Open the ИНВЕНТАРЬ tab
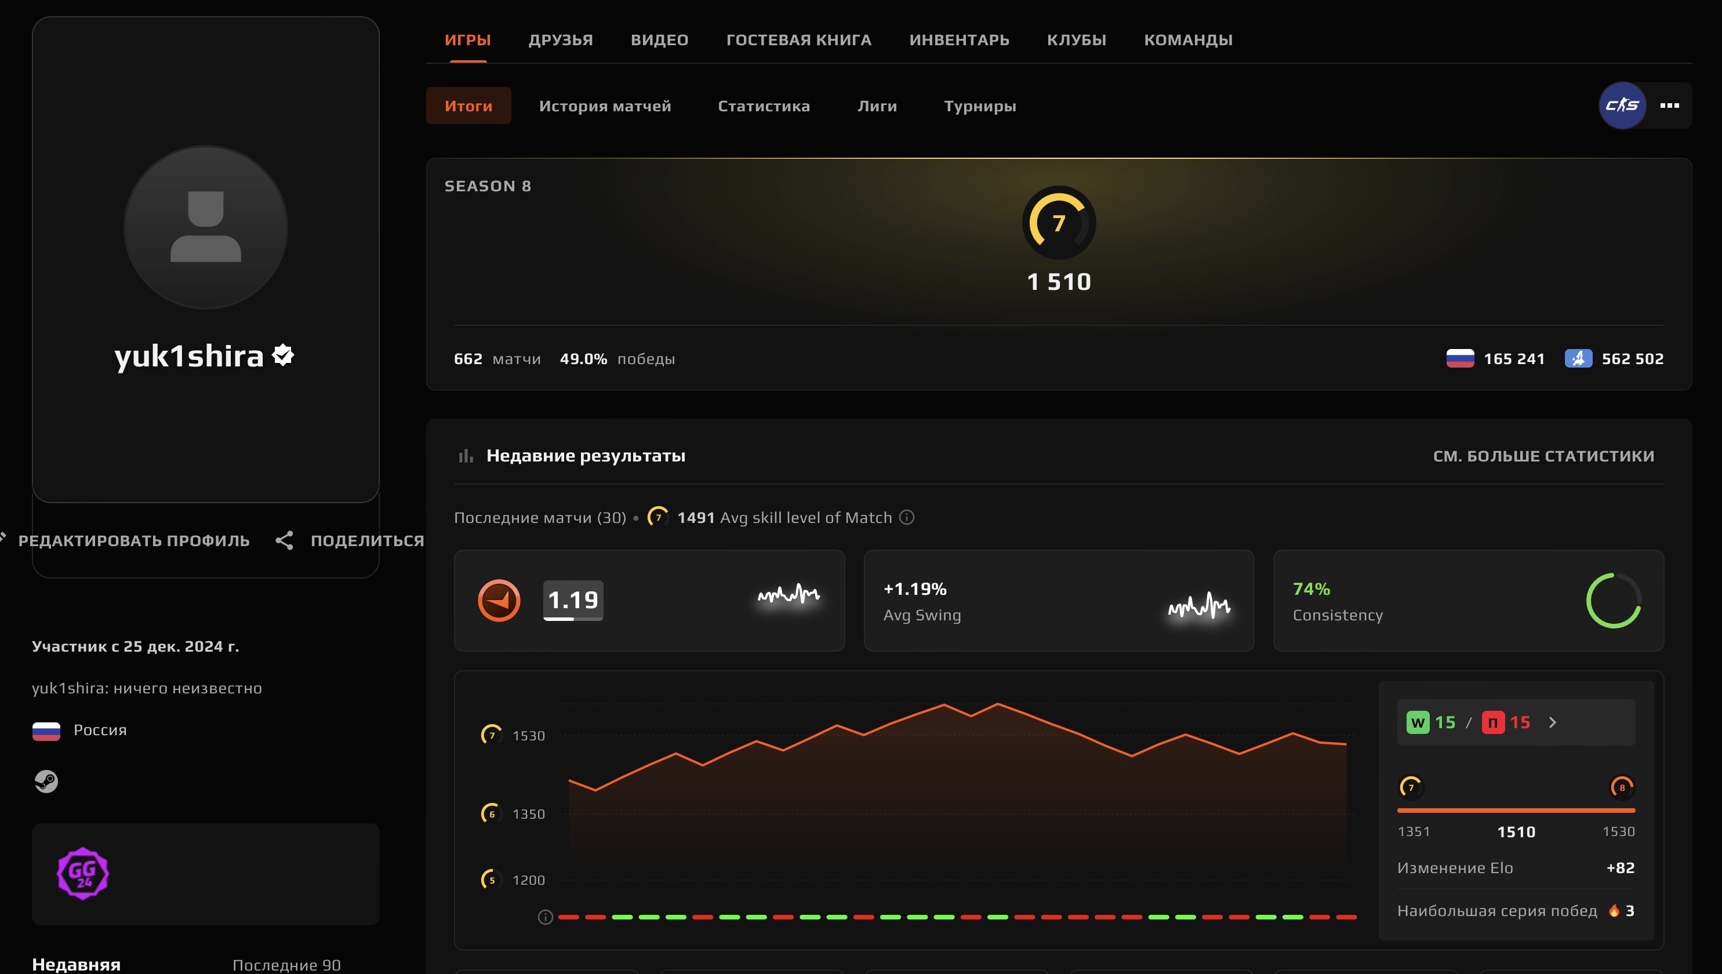This screenshot has height=974, width=1722. click(958, 39)
